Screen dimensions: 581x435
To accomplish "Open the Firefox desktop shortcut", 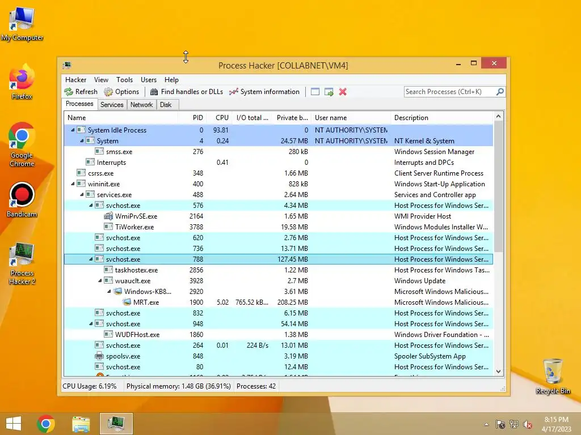I will coord(22,82).
